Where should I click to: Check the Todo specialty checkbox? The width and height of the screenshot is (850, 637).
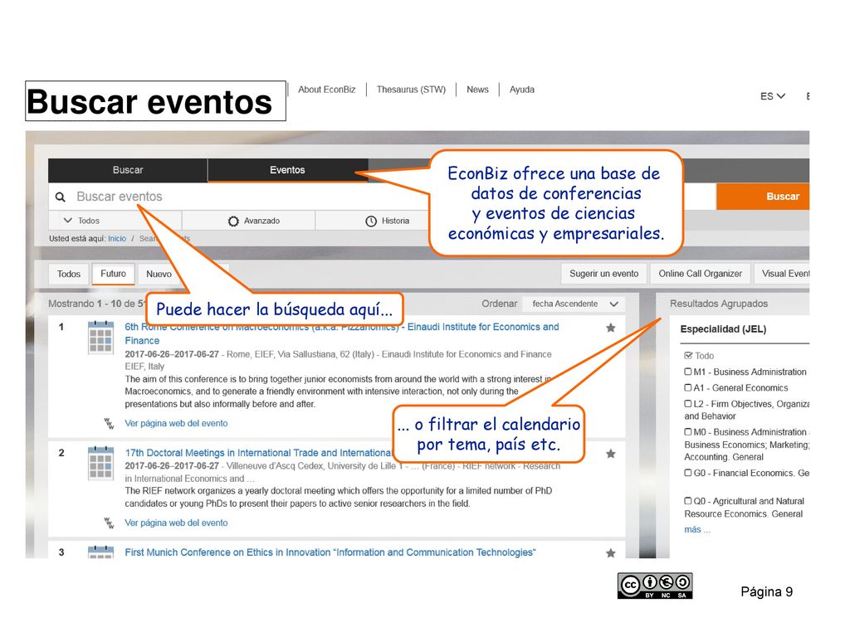pos(688,356)
